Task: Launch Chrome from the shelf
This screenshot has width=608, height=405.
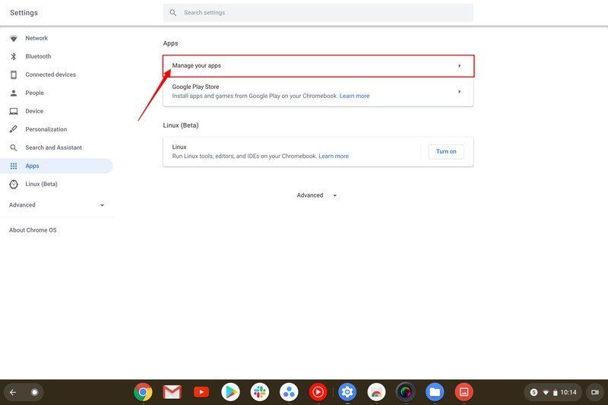Action: pyautogui.click(x=143, y=392)
